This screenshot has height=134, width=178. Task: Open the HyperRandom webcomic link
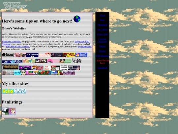pyautogui.click(x=85, y=47)
